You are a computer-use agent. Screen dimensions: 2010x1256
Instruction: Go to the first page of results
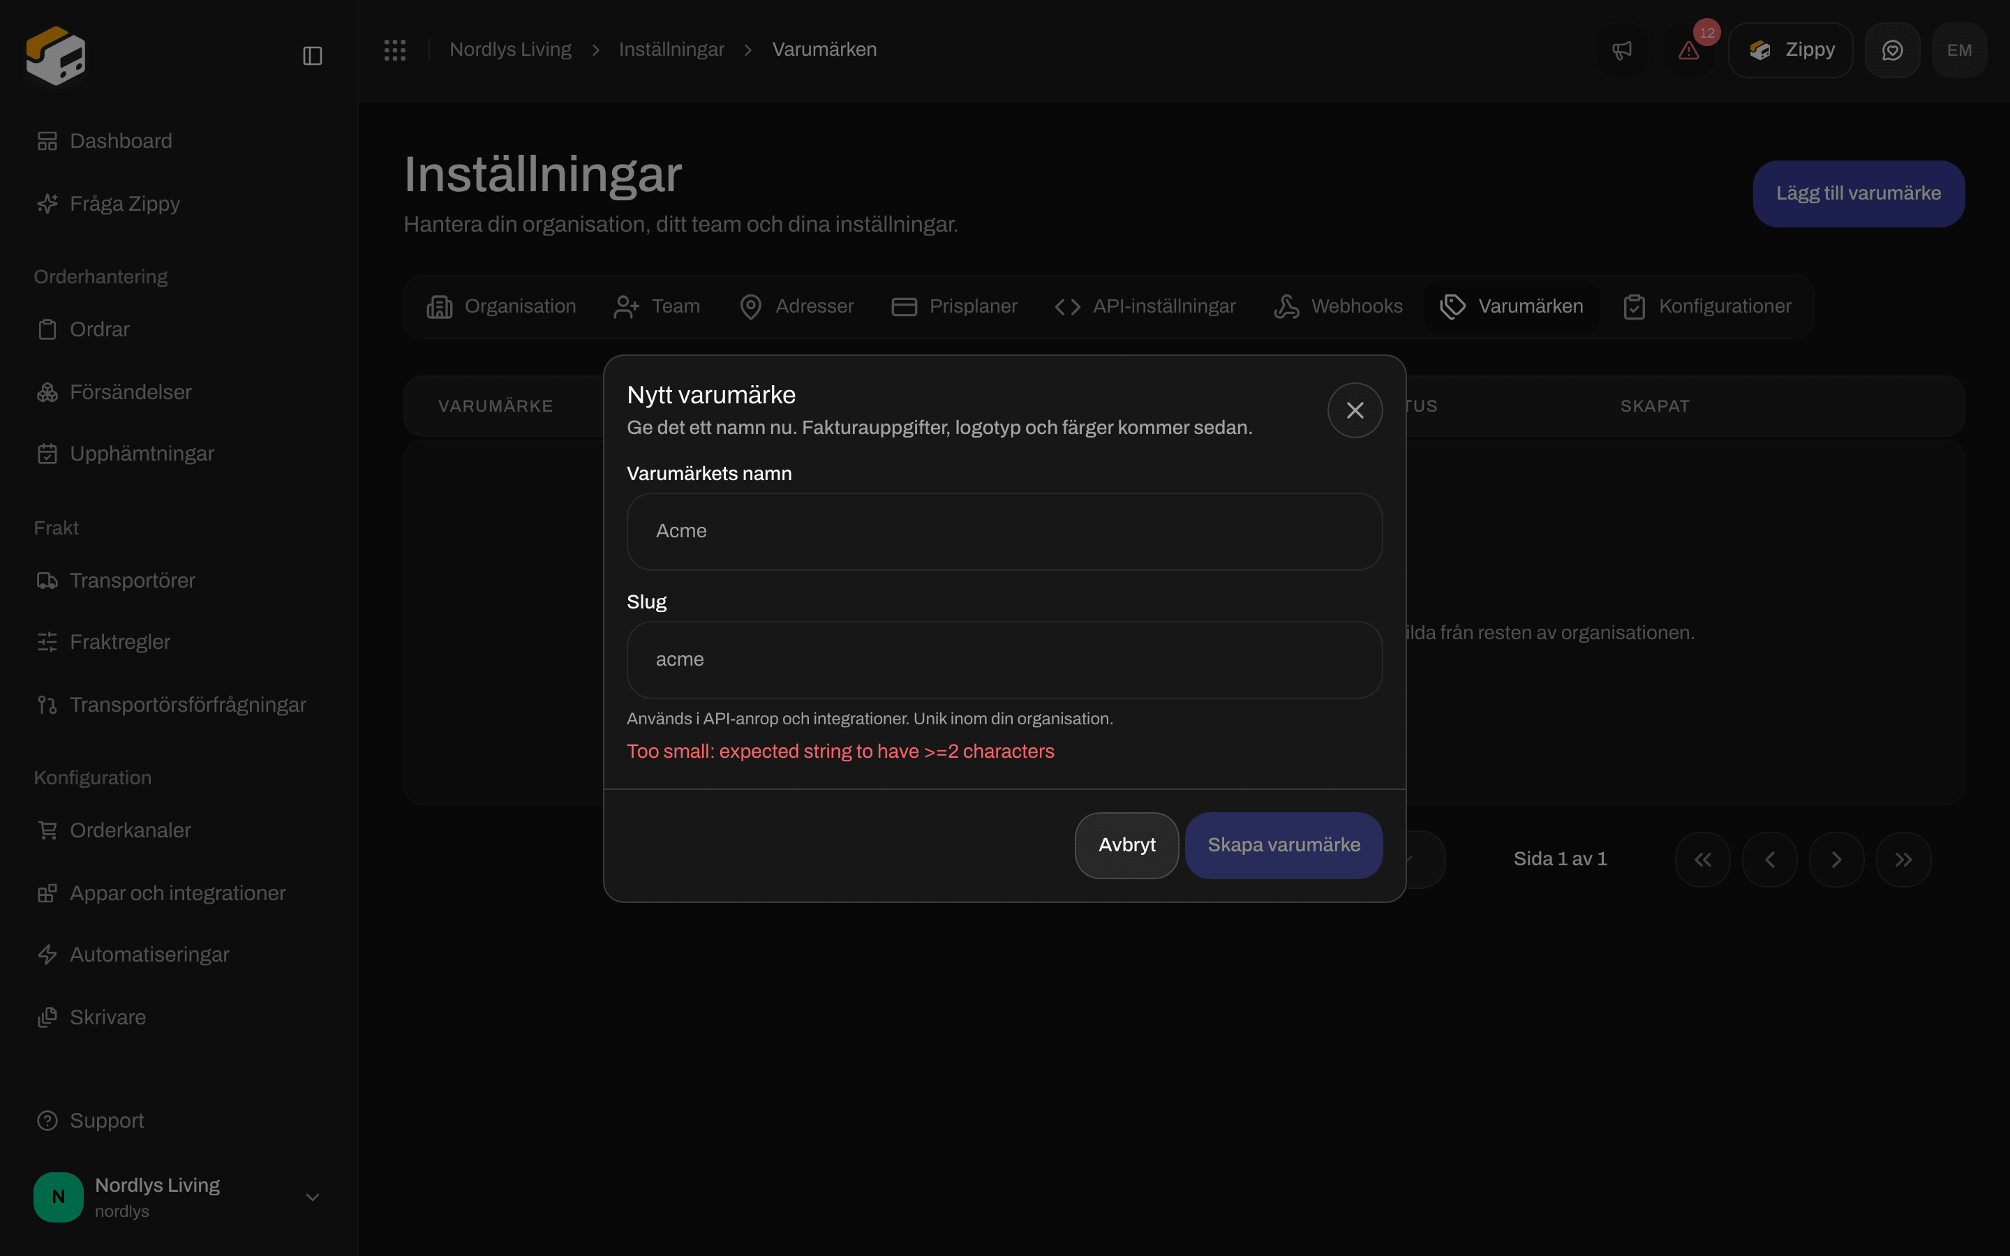pyautogui.click(x=1703, y=860)
